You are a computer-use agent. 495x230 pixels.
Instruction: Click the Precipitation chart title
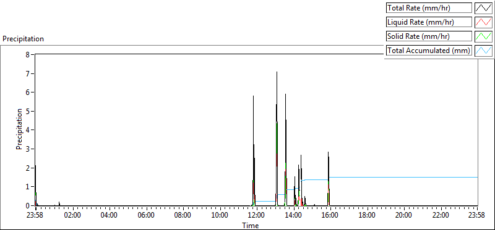click(x=23, y=39)
